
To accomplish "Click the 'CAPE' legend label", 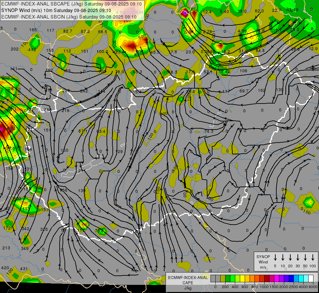I will click(188, 283).
